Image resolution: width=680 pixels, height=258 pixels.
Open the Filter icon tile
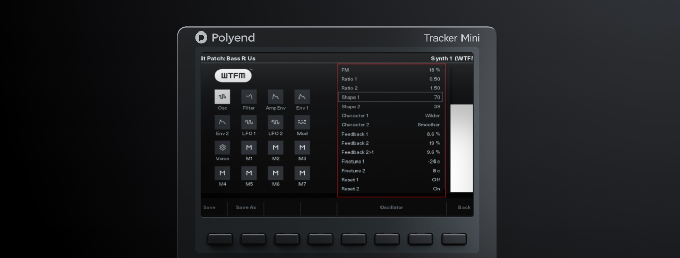(x=249, y=96)
